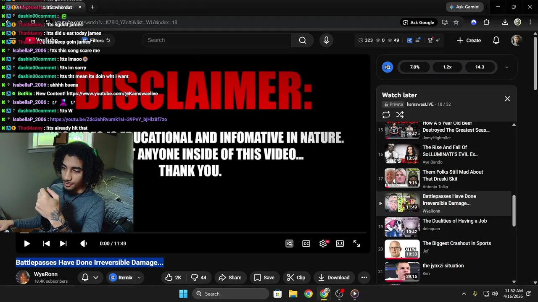Select the 7.8% vidIQ stat pill
538x302 pixels.
pyautogui.click(x=415, y=67)
